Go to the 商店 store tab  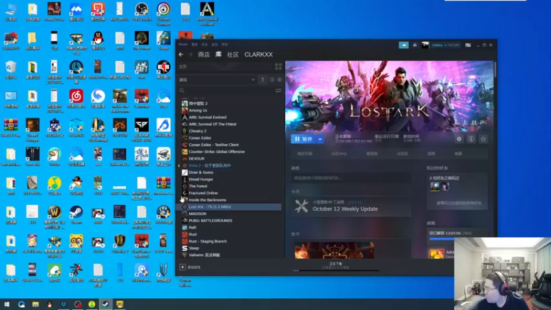click(204, 54)
